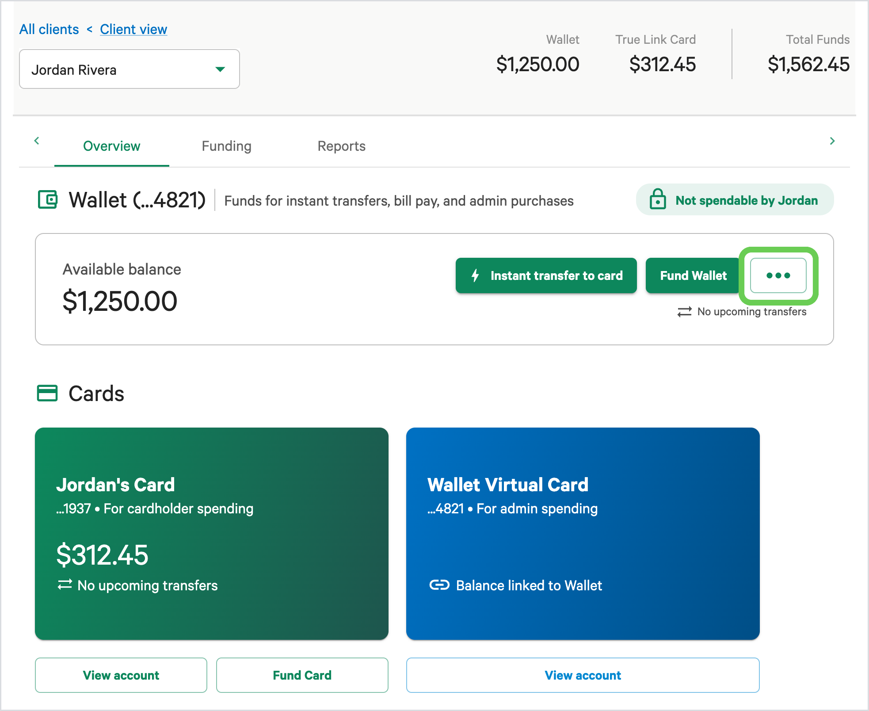Click the lock icon in Not spendable badge

[x=658, y=199]
